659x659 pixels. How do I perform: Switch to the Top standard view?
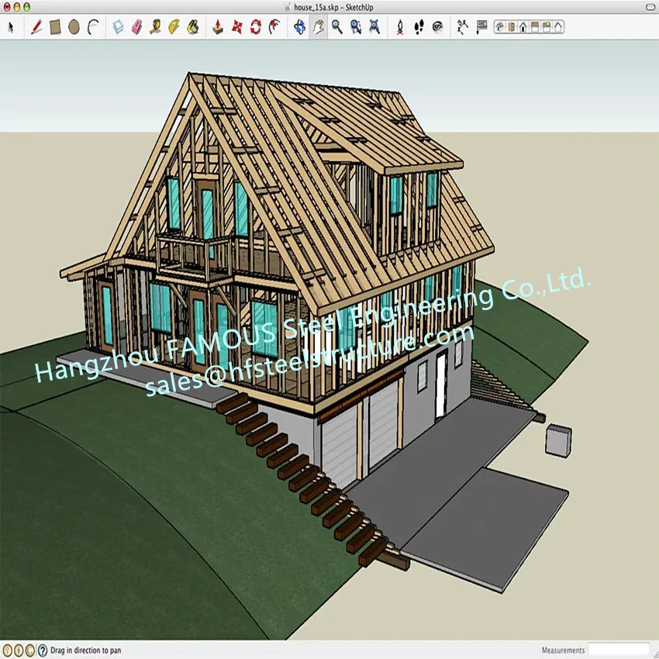pyautogui.click(x=511, y=27)
